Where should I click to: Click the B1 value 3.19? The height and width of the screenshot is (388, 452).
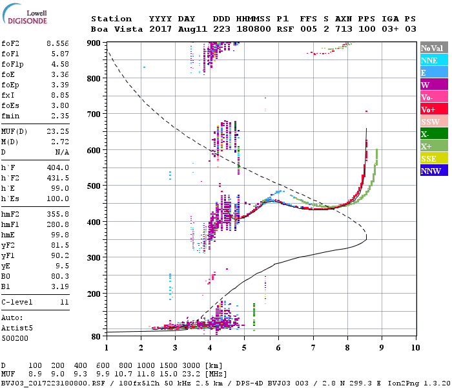pos(60,286)
